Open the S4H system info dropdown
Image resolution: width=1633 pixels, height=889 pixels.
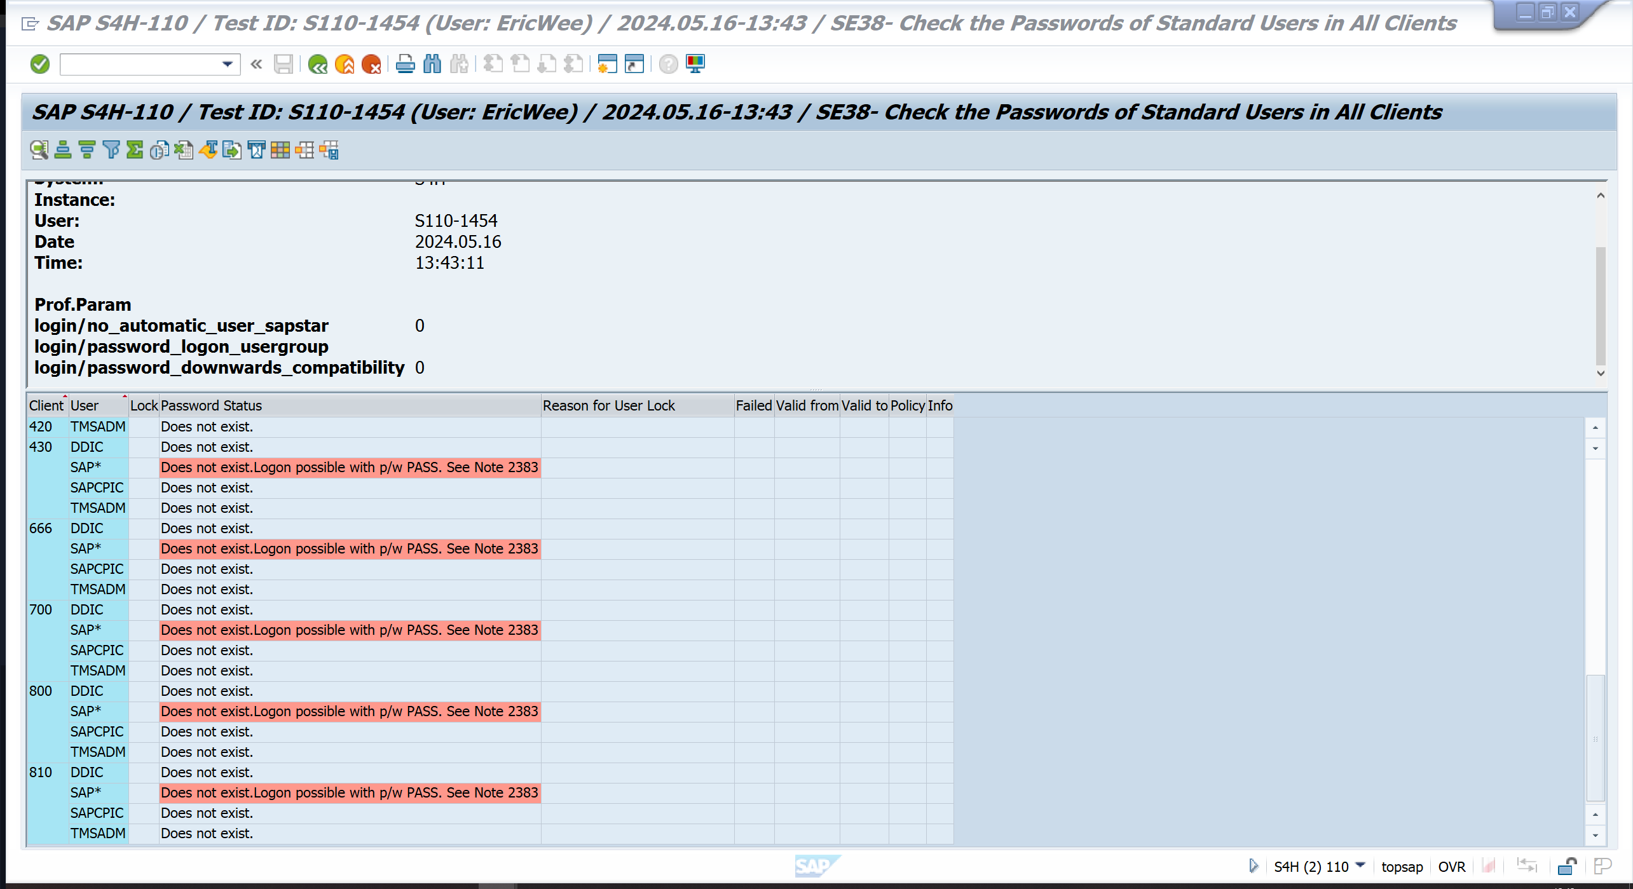point(1360,865)
